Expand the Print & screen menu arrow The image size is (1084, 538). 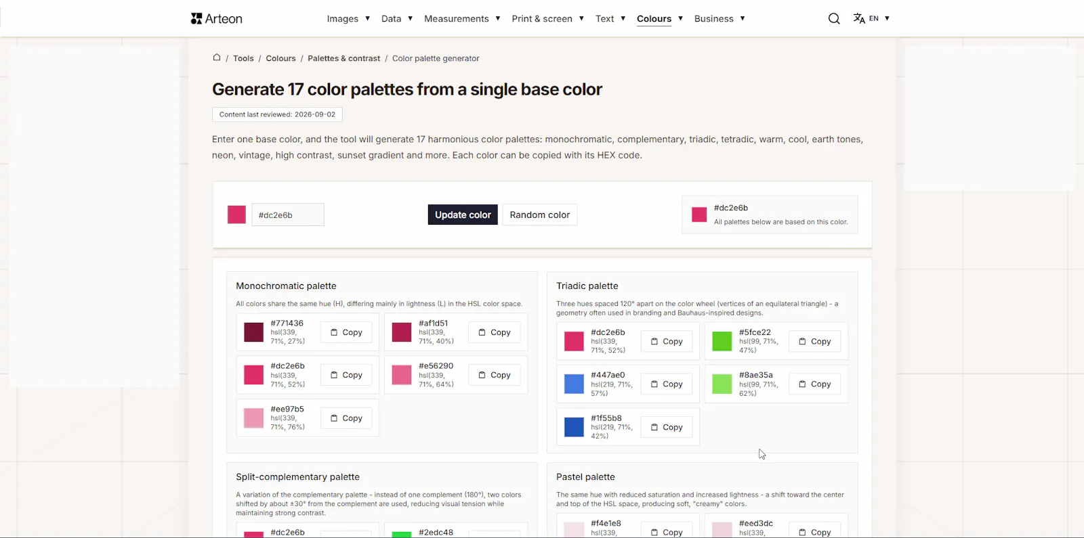tap(581, 18)
